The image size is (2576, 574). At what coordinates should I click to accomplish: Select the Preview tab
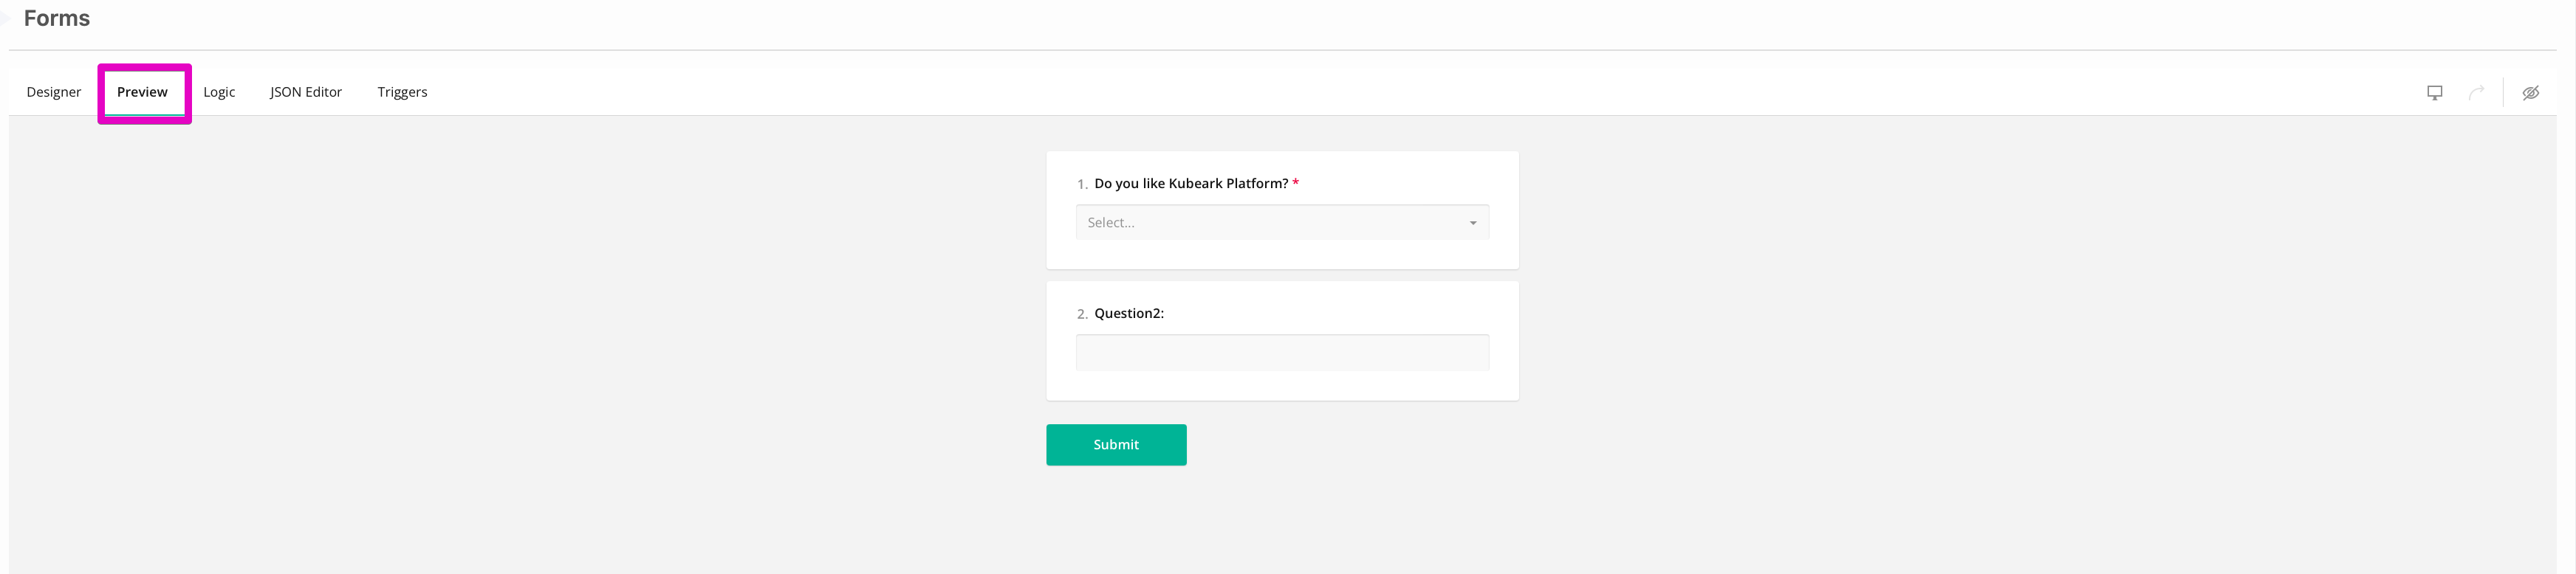click(142, 91)
